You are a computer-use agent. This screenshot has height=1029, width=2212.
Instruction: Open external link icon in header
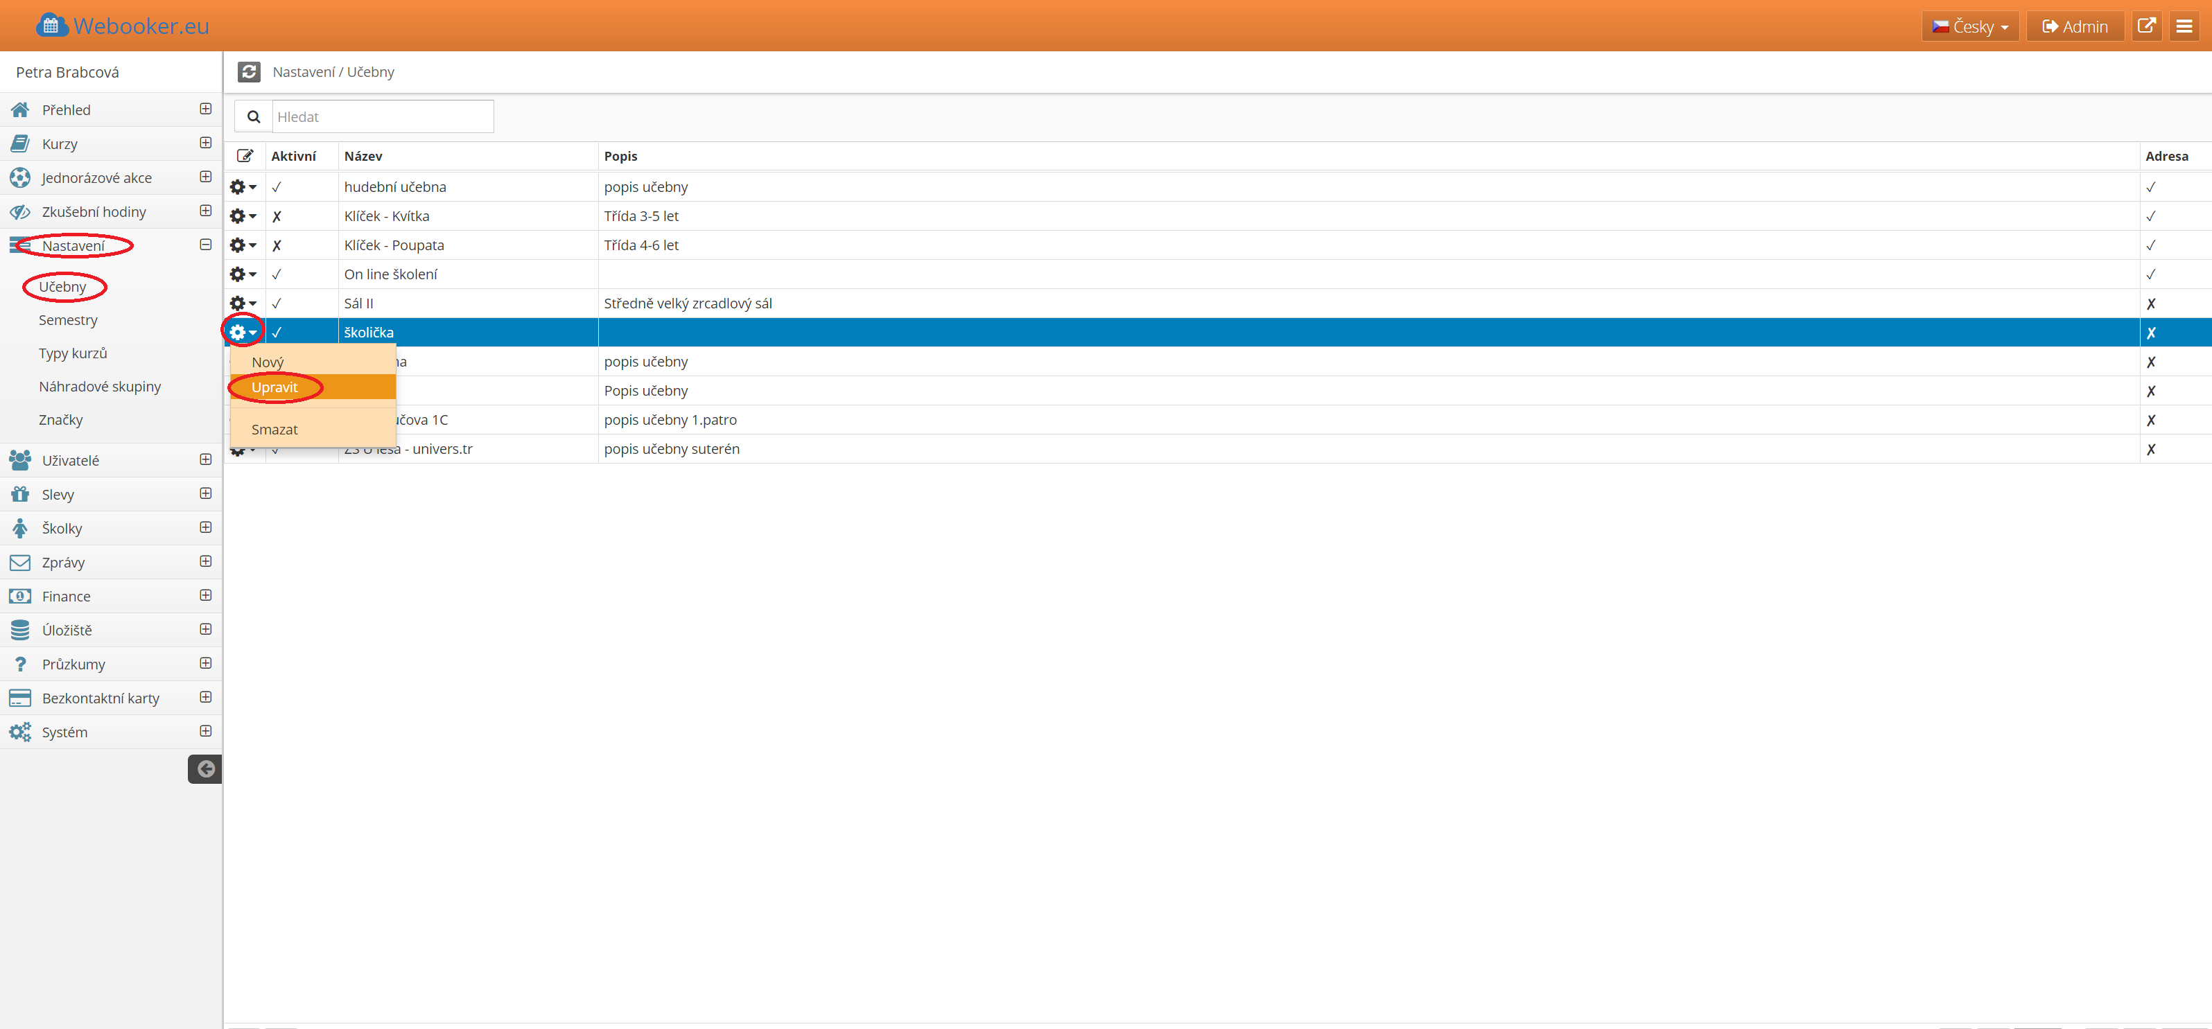tap(2146, 26)
